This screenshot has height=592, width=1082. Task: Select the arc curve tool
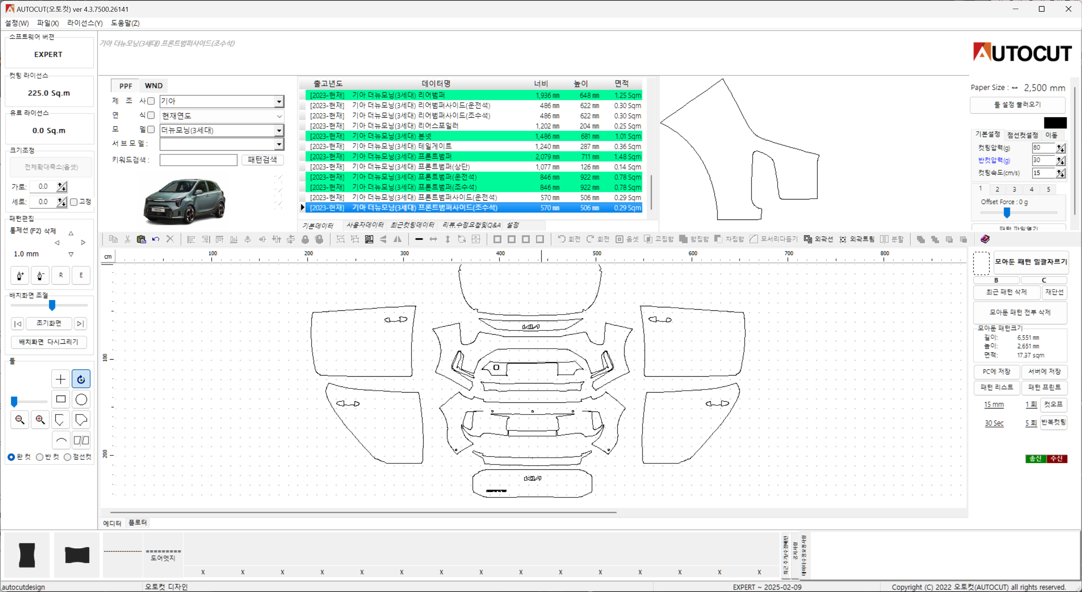(61, 440)
